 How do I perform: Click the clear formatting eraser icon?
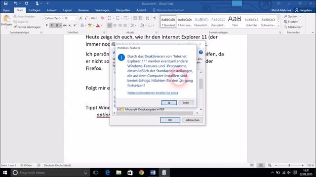pyautogui.click(x=103, y=18)
